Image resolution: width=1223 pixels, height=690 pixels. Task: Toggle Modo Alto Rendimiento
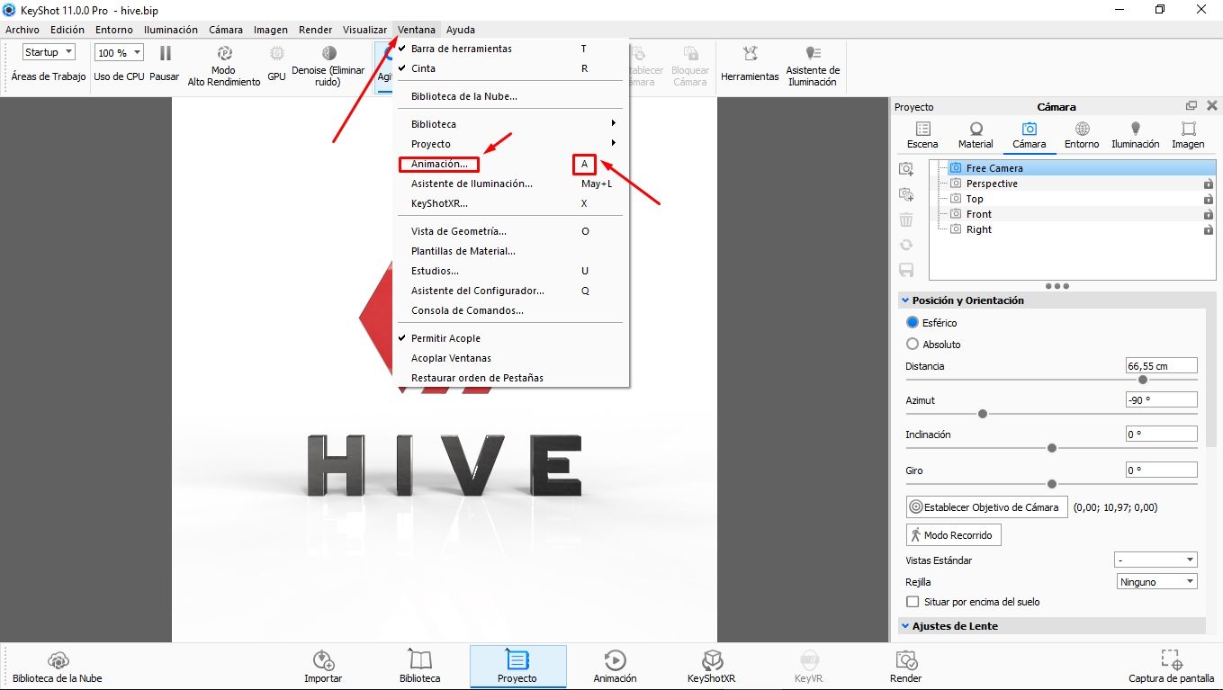(x=223, y=67)
